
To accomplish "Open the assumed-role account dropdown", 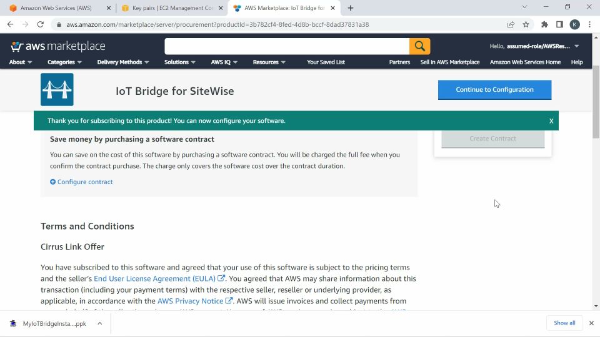I will tap(534, 46).
